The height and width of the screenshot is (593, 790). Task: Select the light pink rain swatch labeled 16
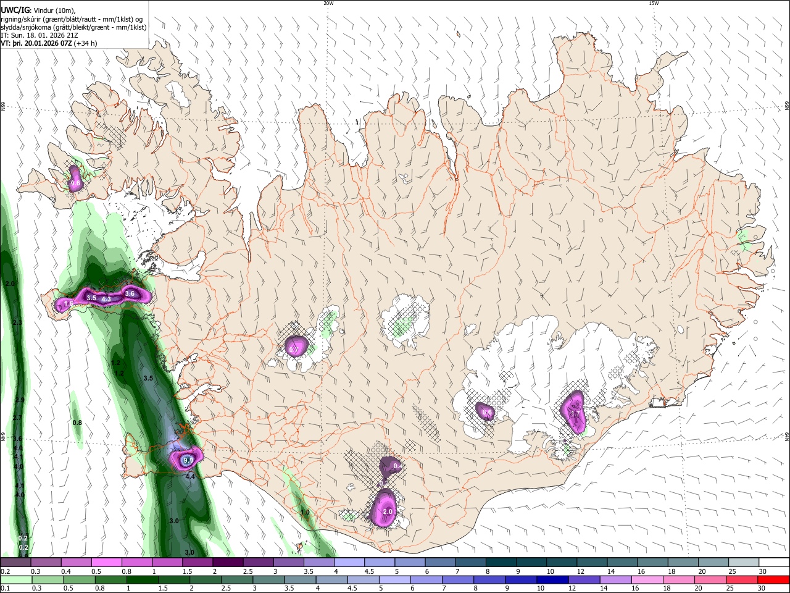coord(646,579)
